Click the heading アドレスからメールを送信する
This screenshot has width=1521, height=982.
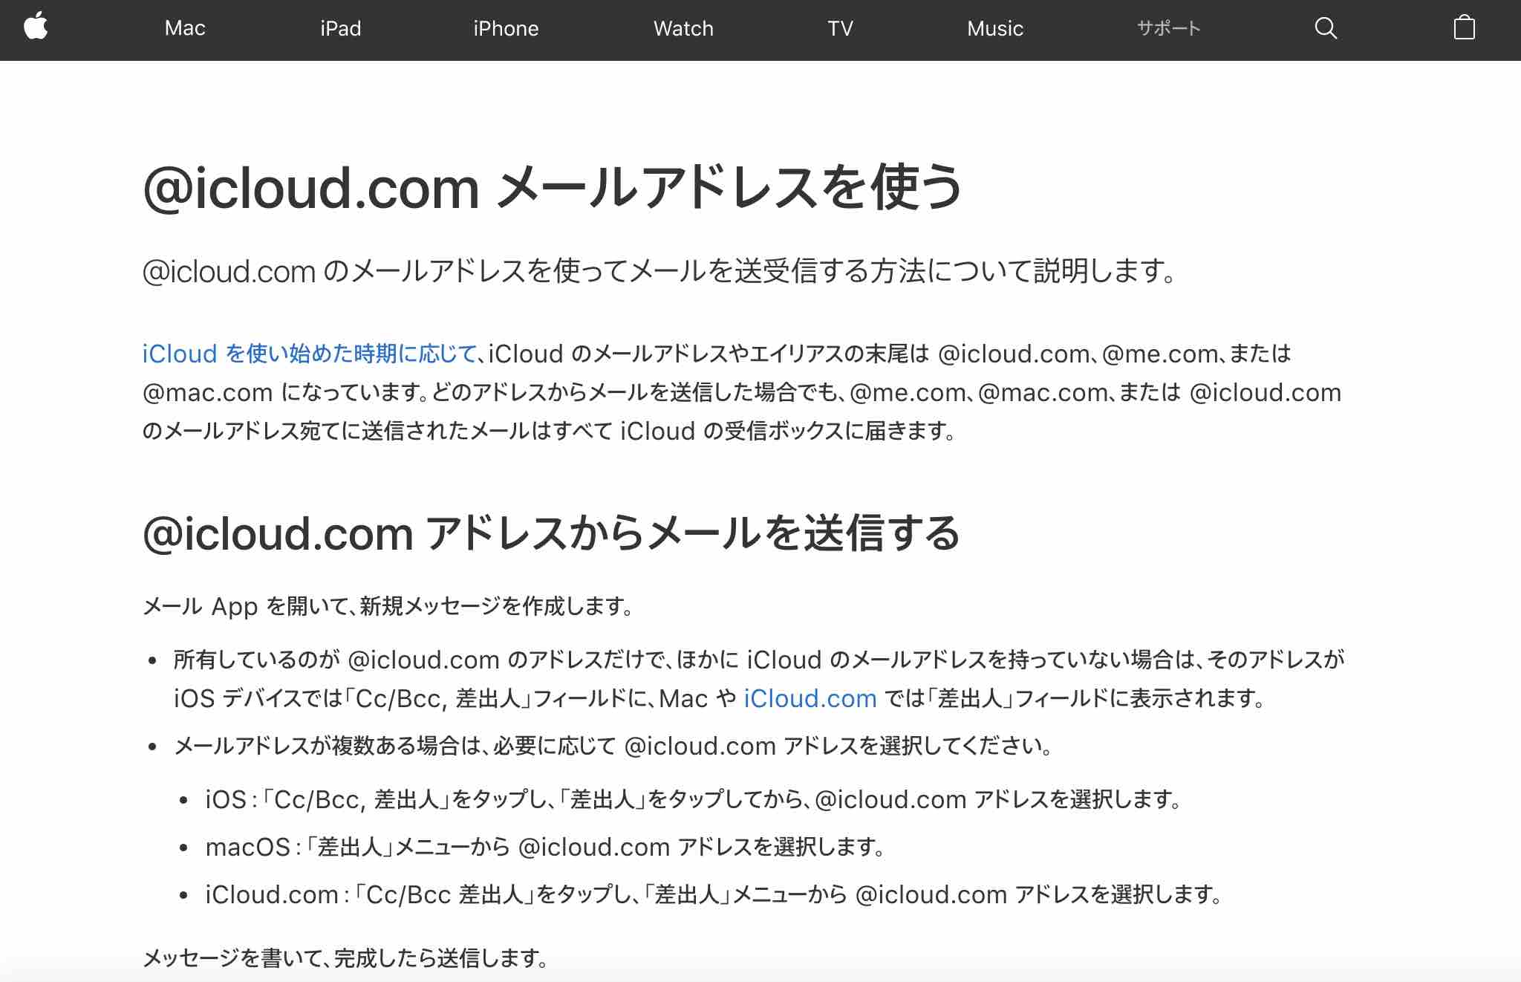point(551,533)
